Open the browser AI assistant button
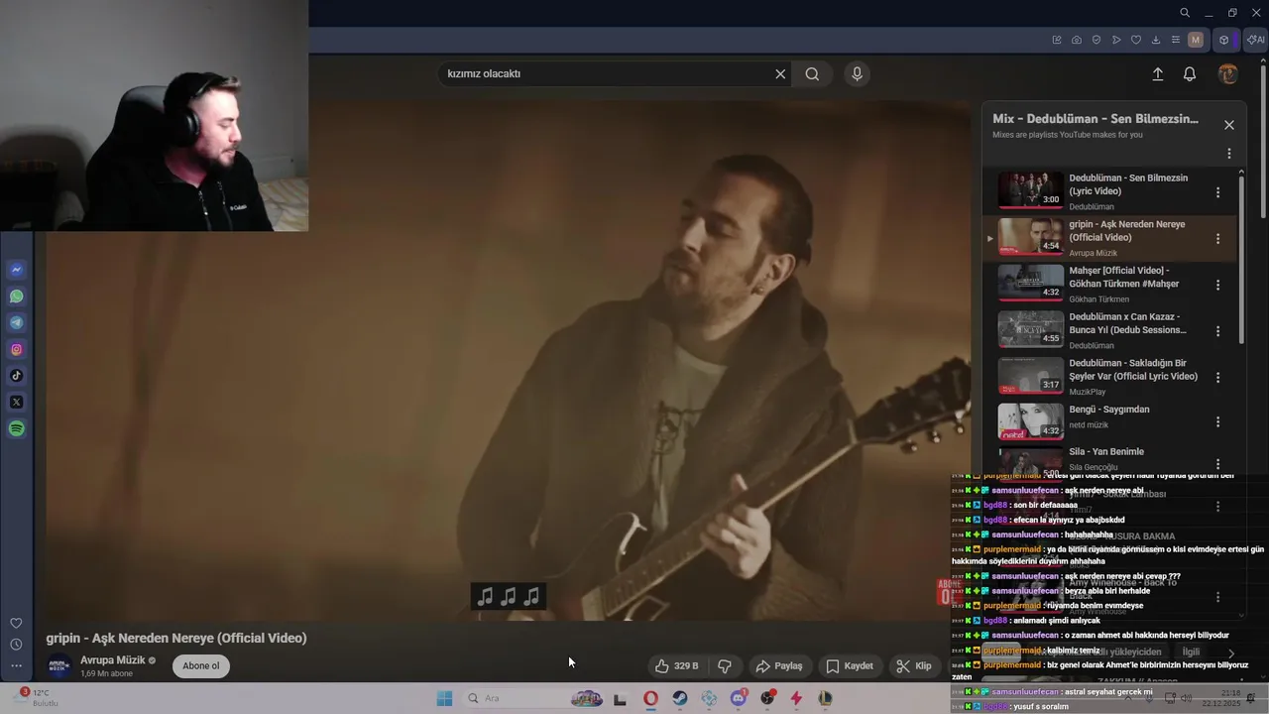Viewport: 1269px width, 714px height. [x=1255, y=40]
